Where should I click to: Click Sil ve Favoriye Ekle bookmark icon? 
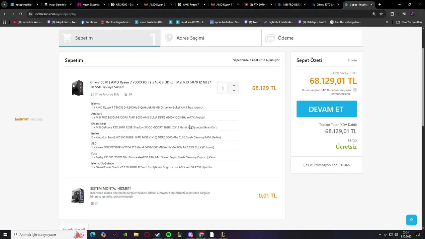pos(92,94)
